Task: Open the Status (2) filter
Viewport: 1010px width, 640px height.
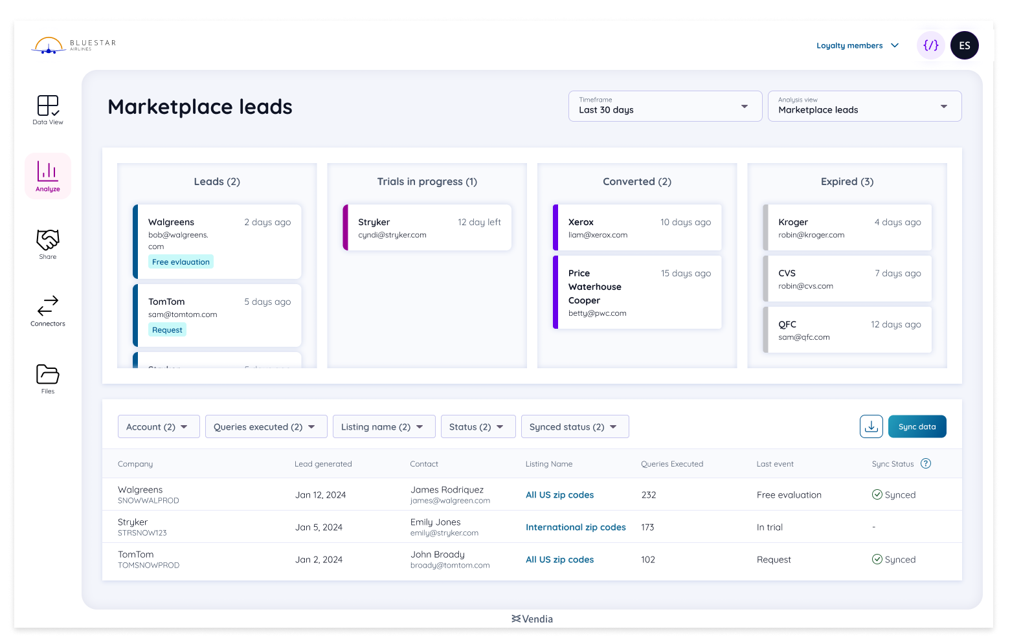Action: [x=478, y=426]
